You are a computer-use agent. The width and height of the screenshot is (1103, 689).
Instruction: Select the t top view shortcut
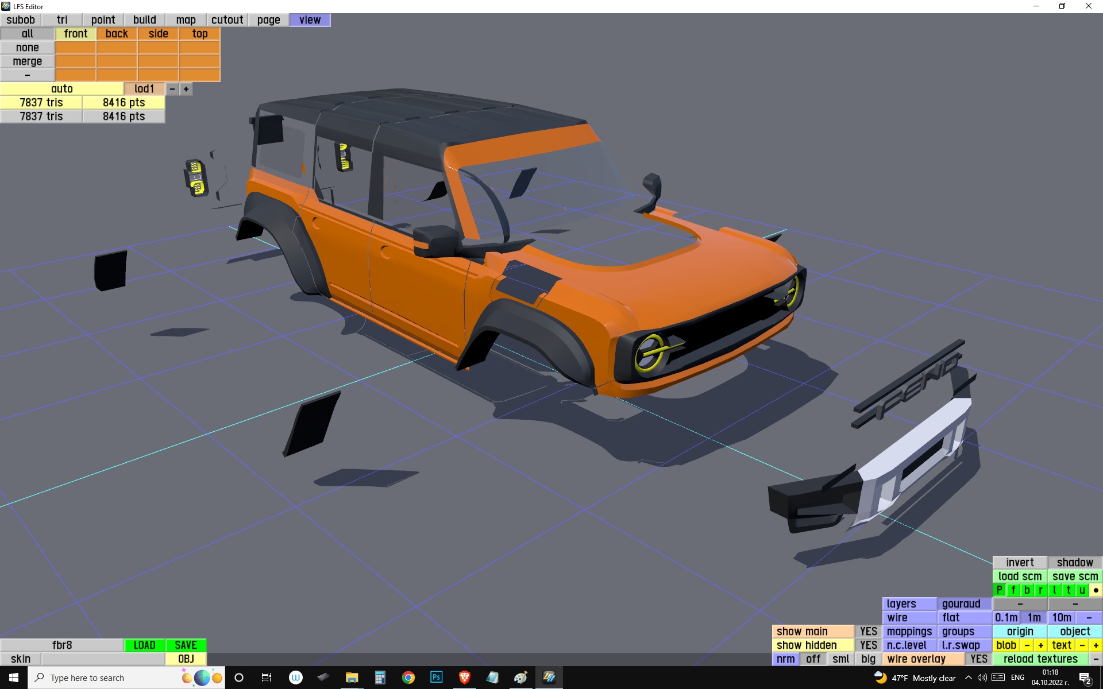tap(1068, 590)
